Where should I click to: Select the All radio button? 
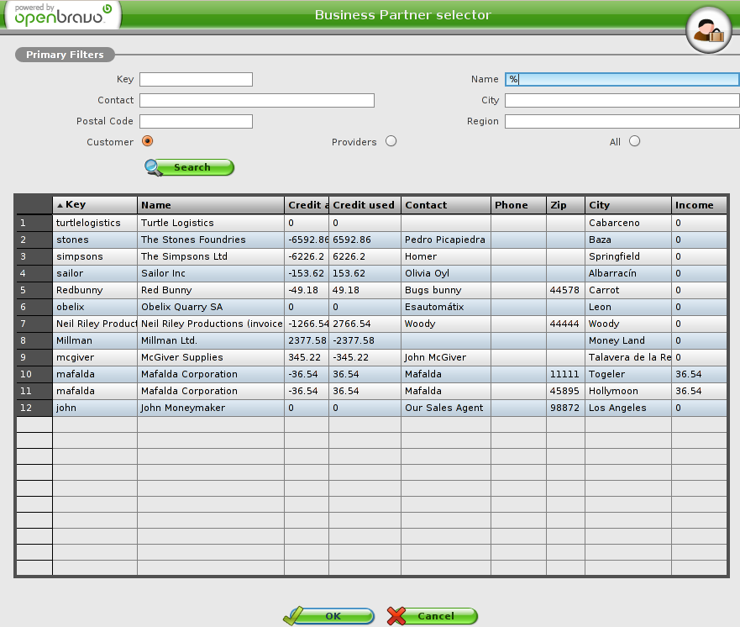pyautogui.click(x=634, y=141)
